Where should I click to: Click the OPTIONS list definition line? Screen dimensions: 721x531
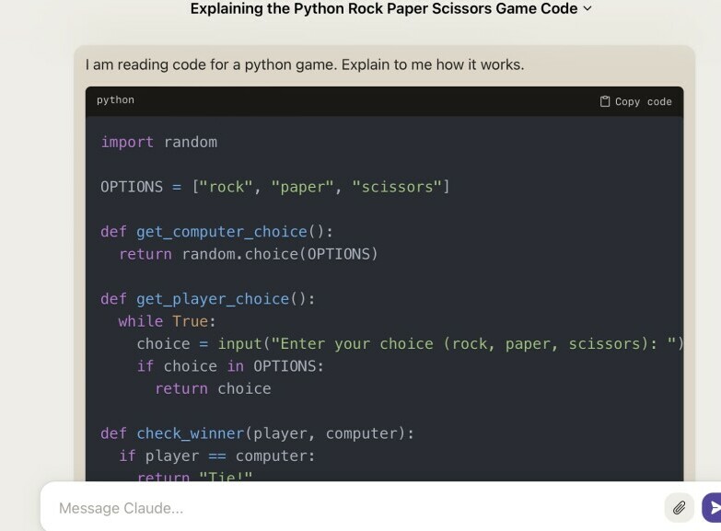pyautogui.click(x=274, y=187)
